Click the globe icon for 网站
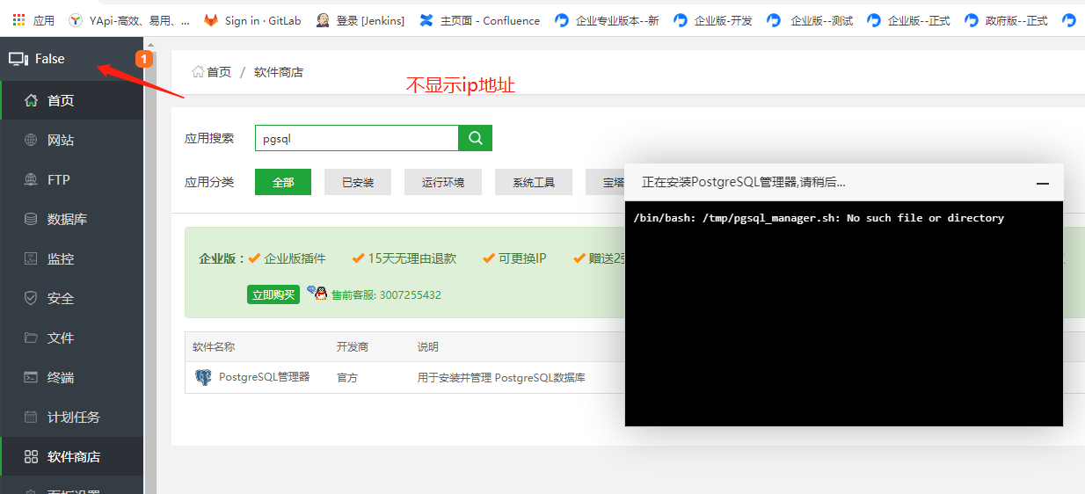Screen dimensions: 1085x494 coord(31,140)
